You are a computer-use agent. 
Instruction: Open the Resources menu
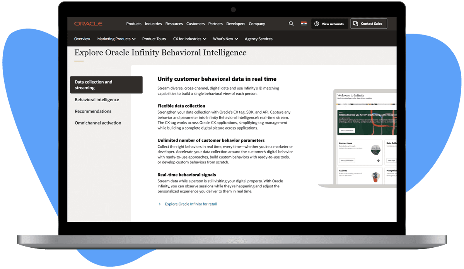point(174,24)
